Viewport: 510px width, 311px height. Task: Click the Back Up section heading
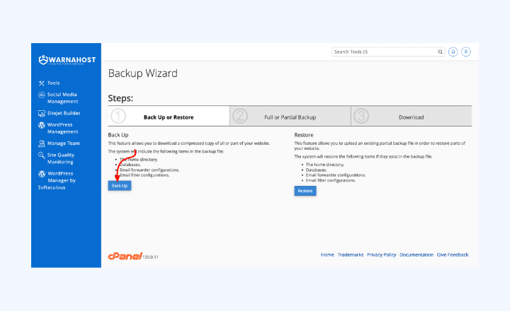tap(118, 135)
